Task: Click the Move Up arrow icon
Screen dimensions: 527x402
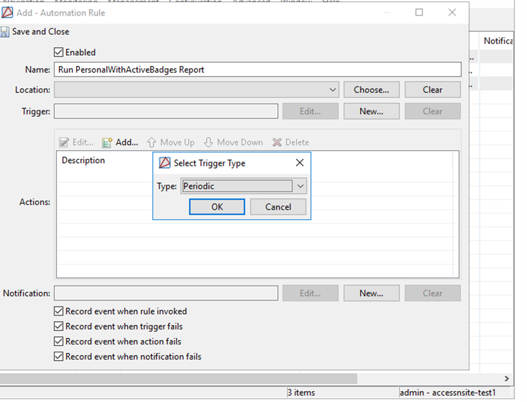Action: (x=151, y=143)
